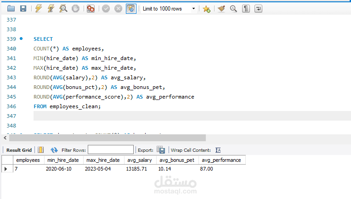This screenshot has height=199, width=351.
Task: Export recordset to file icon
Action: pos(161,150)
